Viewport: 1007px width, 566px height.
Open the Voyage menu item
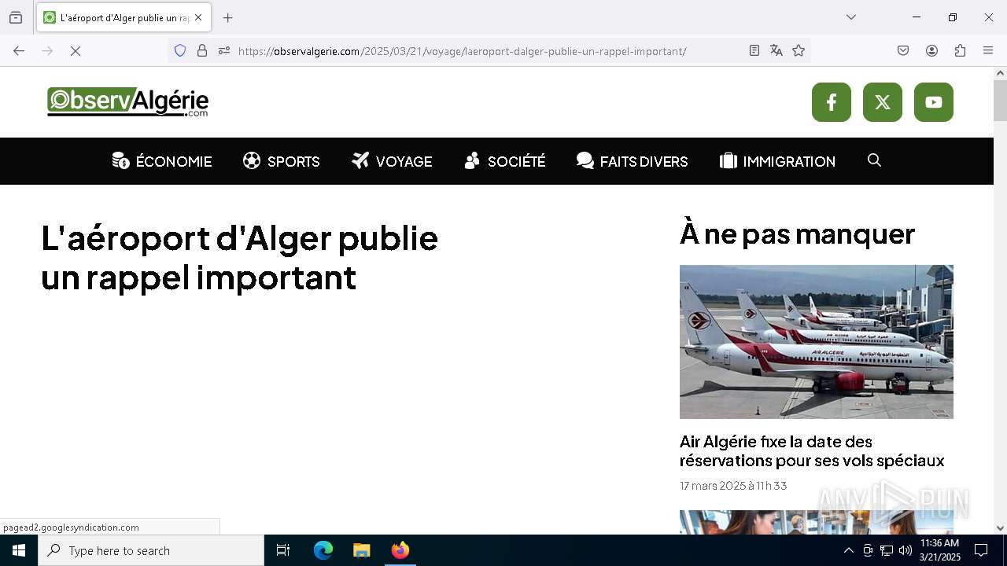[x=392, y=161]
